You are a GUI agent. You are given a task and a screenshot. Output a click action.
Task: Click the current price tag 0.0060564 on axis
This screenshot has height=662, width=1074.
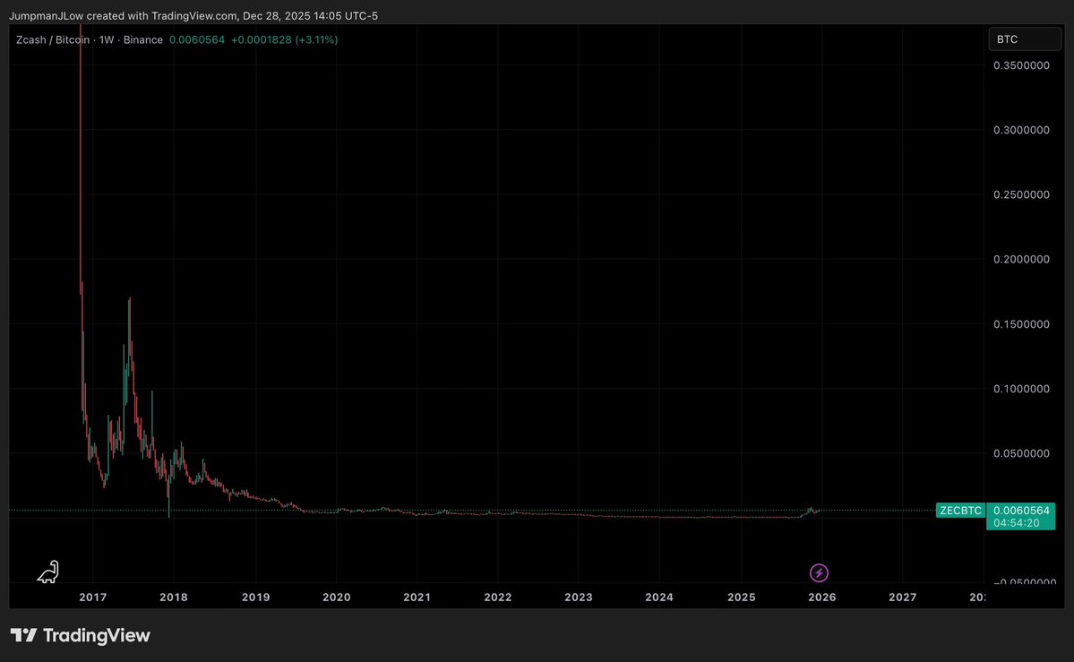pos(1020,511)
